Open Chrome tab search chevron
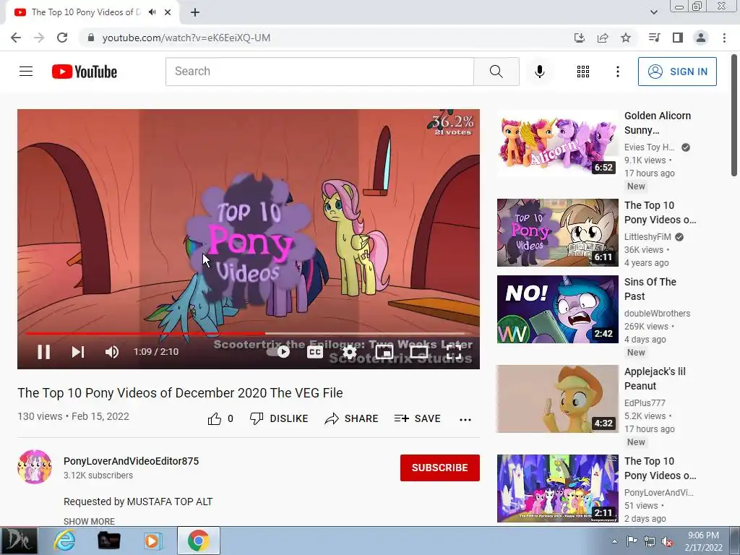 pos(653,12)
